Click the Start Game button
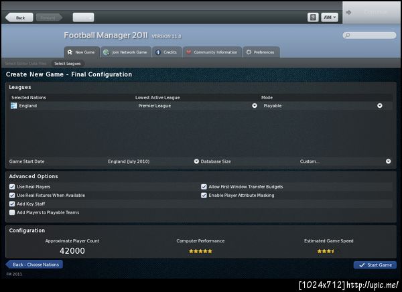This screenshot has width=402, height=292. [x=375, y=265]
